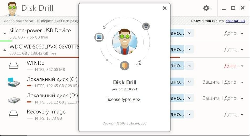Click the picture icon in about dialog

pyautogui.click(x=99, y=37)
